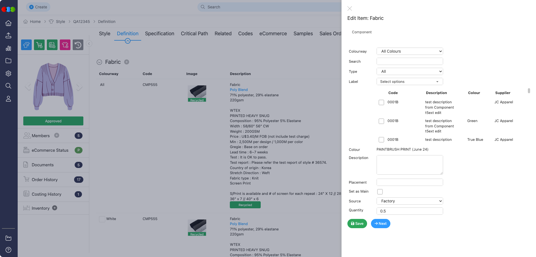This screenshot has width=536, height=257.
Task: Open settings gear in left sidebar
Action: coord(8,73)
